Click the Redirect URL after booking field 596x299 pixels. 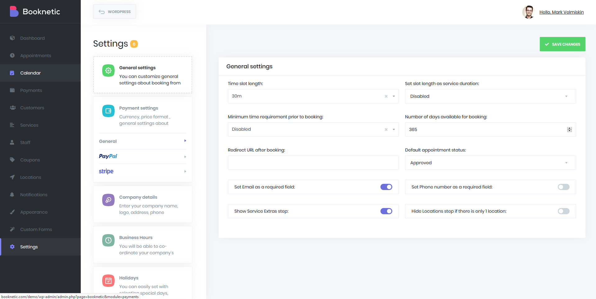(x=313, y=163)
